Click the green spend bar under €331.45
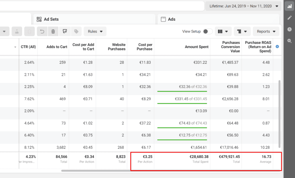The height and width of the screenshot is (178, 295). (182, 103)
